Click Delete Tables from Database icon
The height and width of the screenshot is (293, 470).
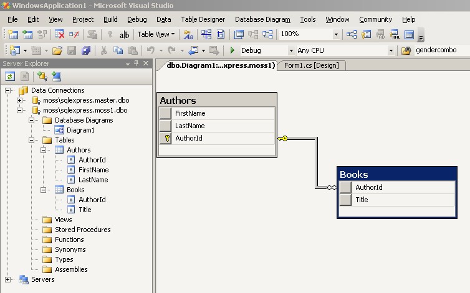[59, 34]
